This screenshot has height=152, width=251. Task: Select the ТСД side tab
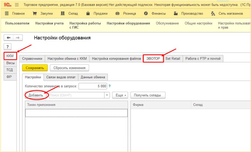tap(9, 70)
